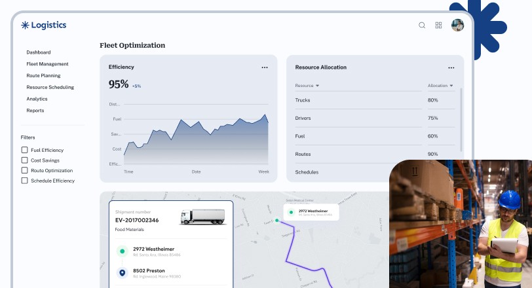Click the search magnifier icon
Image resolution: width=532 pixels, height=288 pixels.
[422, 25]
